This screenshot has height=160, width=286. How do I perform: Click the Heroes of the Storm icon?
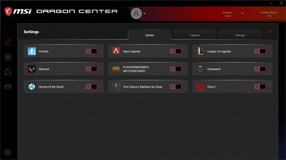(x=32, y=87)
